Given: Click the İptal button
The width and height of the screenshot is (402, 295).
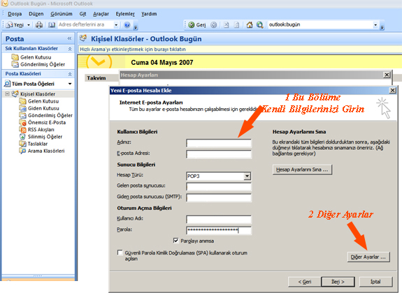Looking at the screenshot, I should click(x=375, y=282).
